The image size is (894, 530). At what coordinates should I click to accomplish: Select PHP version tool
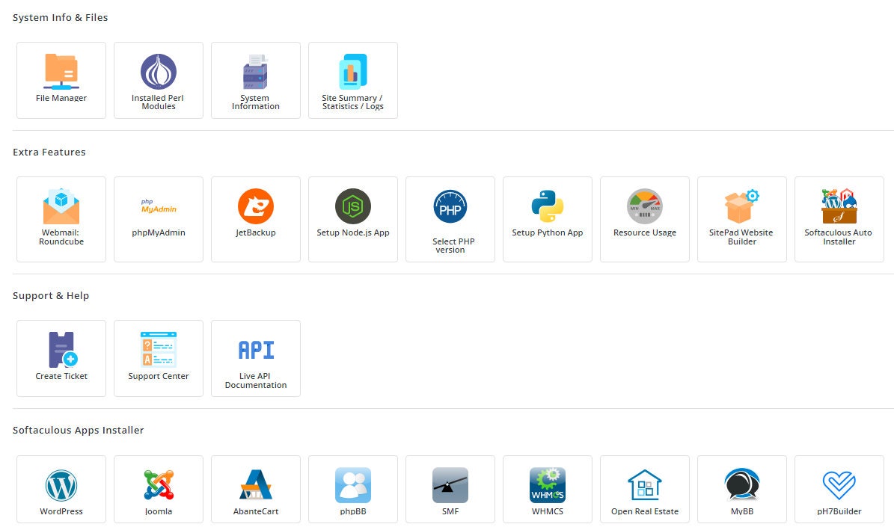[x=450, y=219]
